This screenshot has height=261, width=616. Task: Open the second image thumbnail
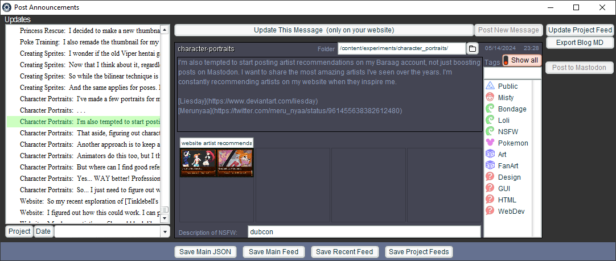tap(235, 163)
